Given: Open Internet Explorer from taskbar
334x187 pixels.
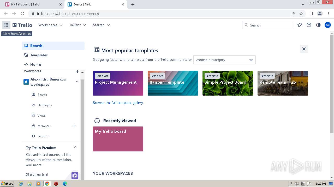Looking at the screenshot, I should coord(21,184).
